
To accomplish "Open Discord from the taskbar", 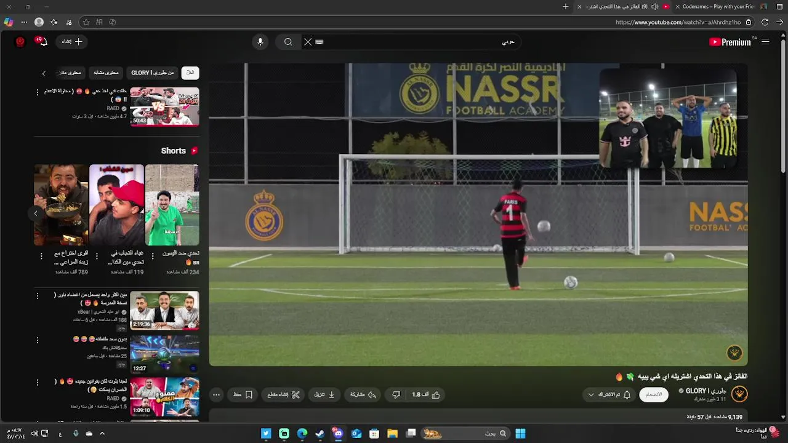I will [338, 434].
